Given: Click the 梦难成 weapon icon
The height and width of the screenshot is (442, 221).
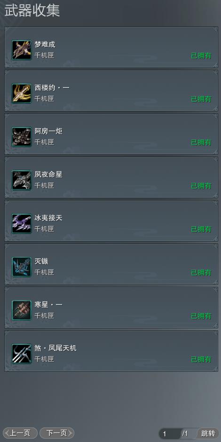Looking at the screenshot, I should tap(22, 50).
